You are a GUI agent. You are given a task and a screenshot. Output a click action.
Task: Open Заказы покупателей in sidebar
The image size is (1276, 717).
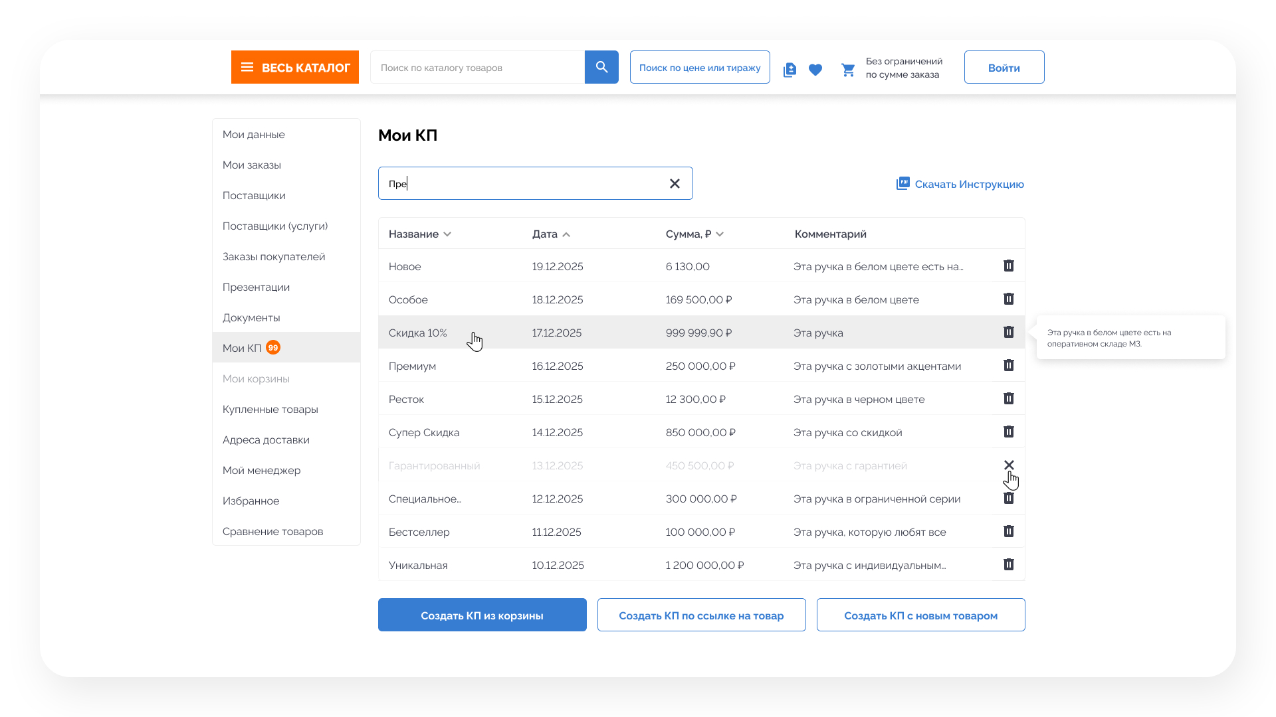coord(286,256)
